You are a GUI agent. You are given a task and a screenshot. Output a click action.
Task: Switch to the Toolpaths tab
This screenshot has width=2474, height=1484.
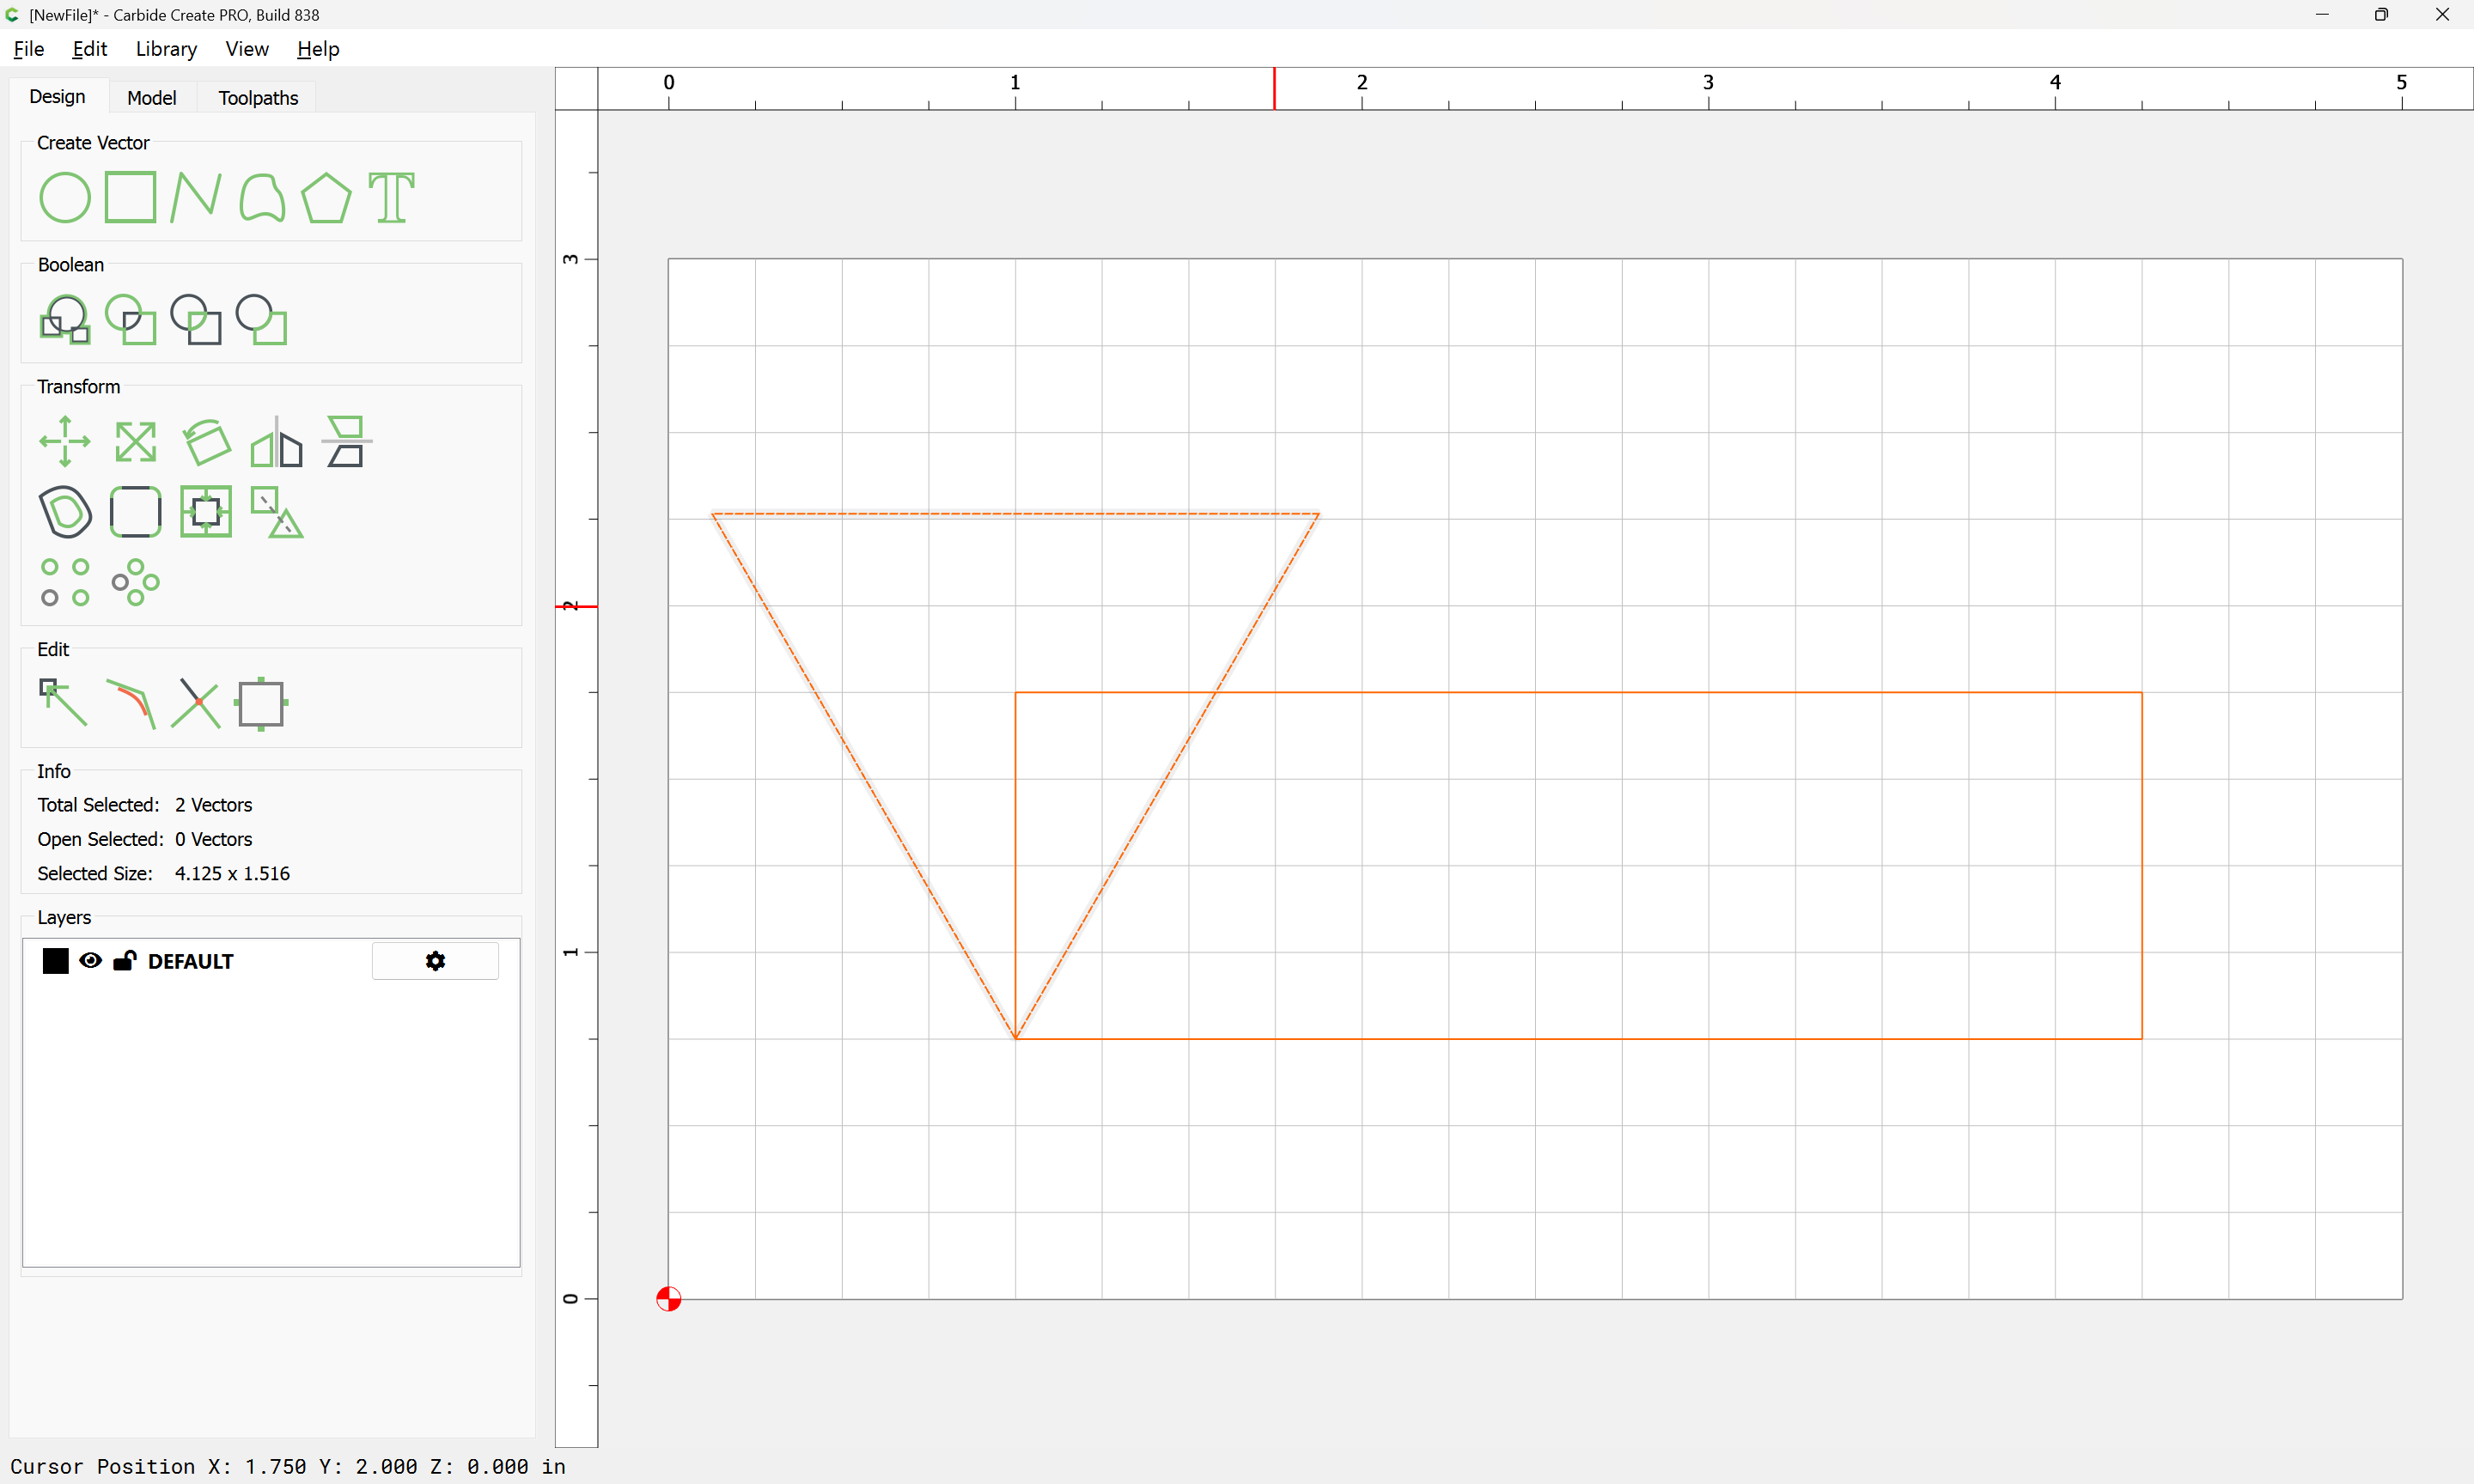click(258, 98)
